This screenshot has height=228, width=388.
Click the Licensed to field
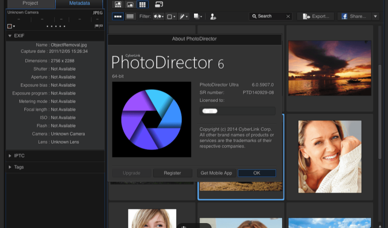[237, 111]
